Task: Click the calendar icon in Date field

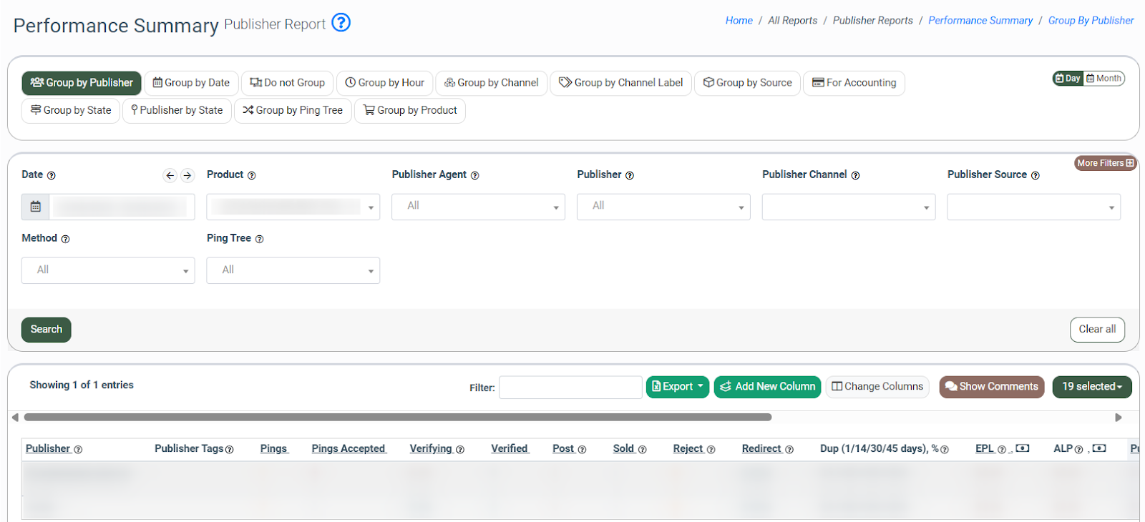Action: pos(36,207)
